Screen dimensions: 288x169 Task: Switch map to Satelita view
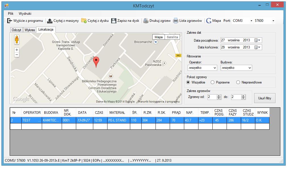(x=172, y=37)
